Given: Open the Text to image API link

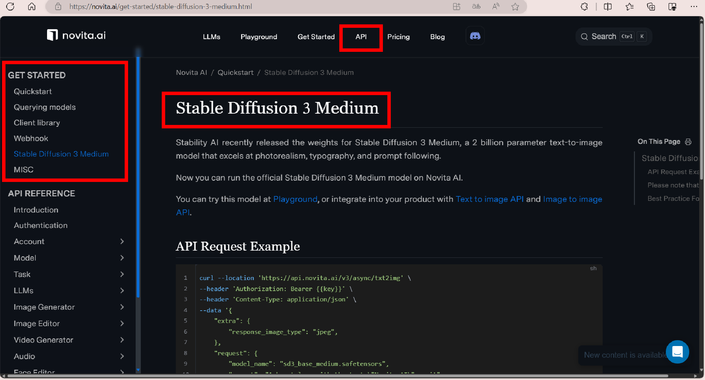Looking at the screenshot, I should click(489, 199).
